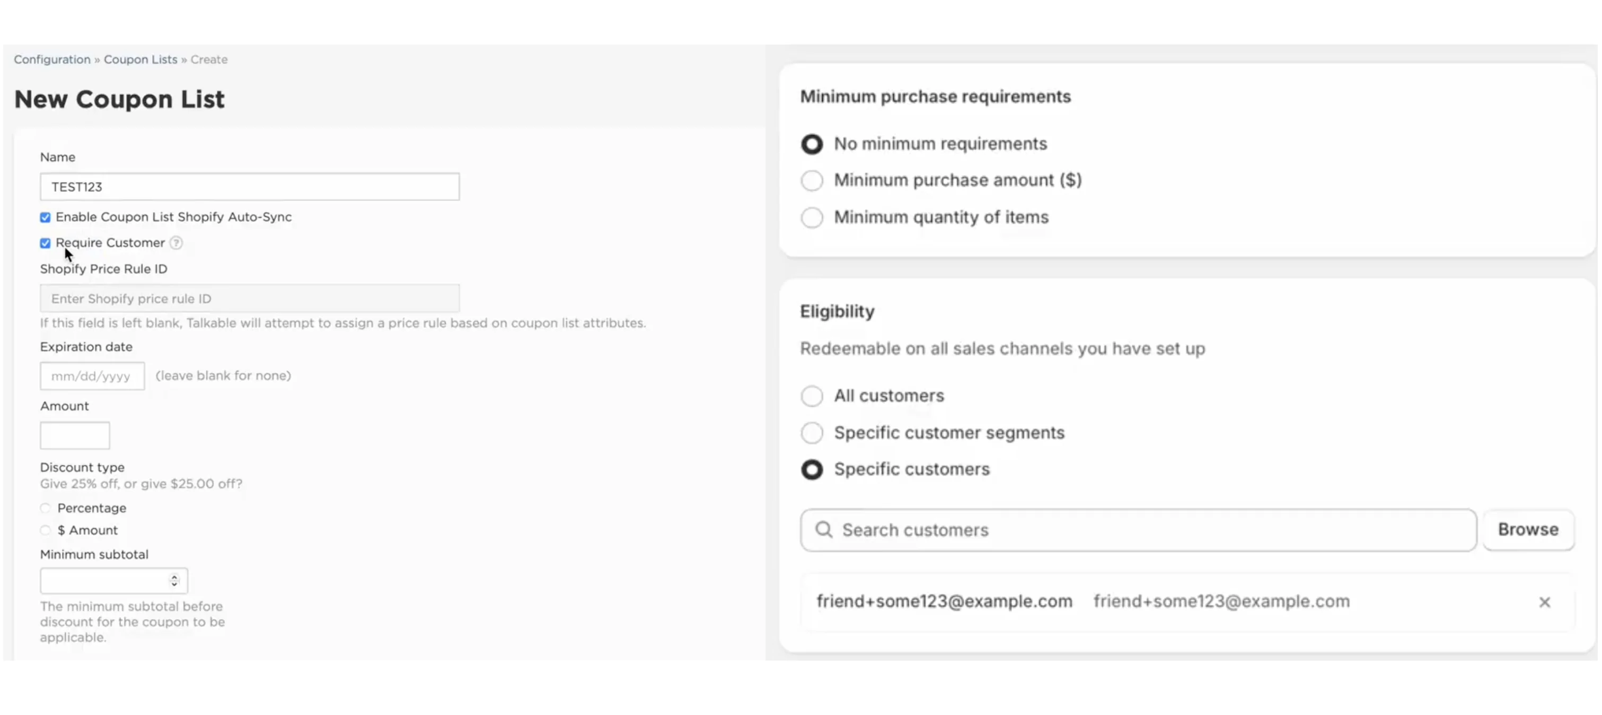Select the Specific customers radio button
Image resolution: width=1602 pixels, height=715 pixels.
pyautogui.click(x=812, y=469)
